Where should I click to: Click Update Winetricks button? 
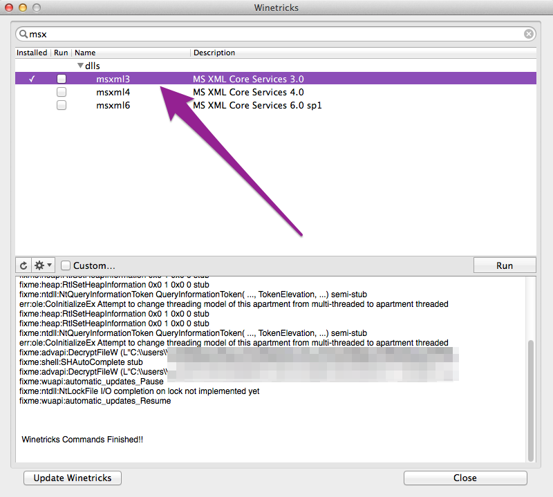73,478
